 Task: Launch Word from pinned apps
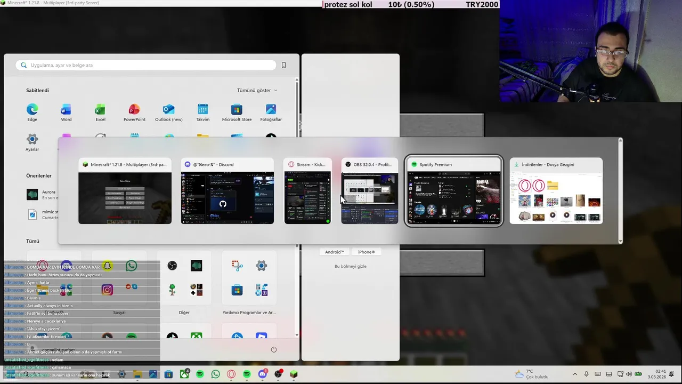(x=66, y=113)
